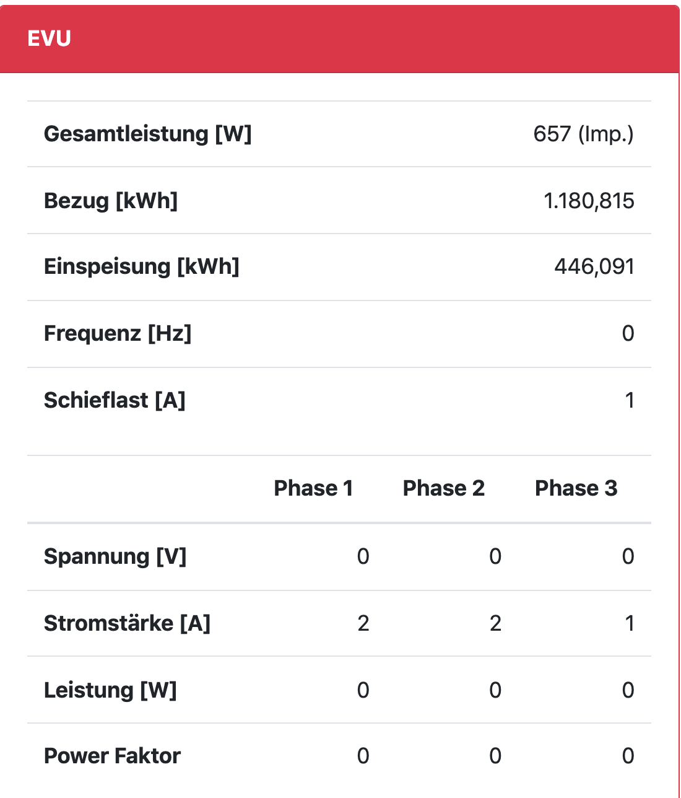The height and width of the screenshot is (798, 681).
Task: Click the Stromstärke value for Phase 3
Action: [629, 623]
